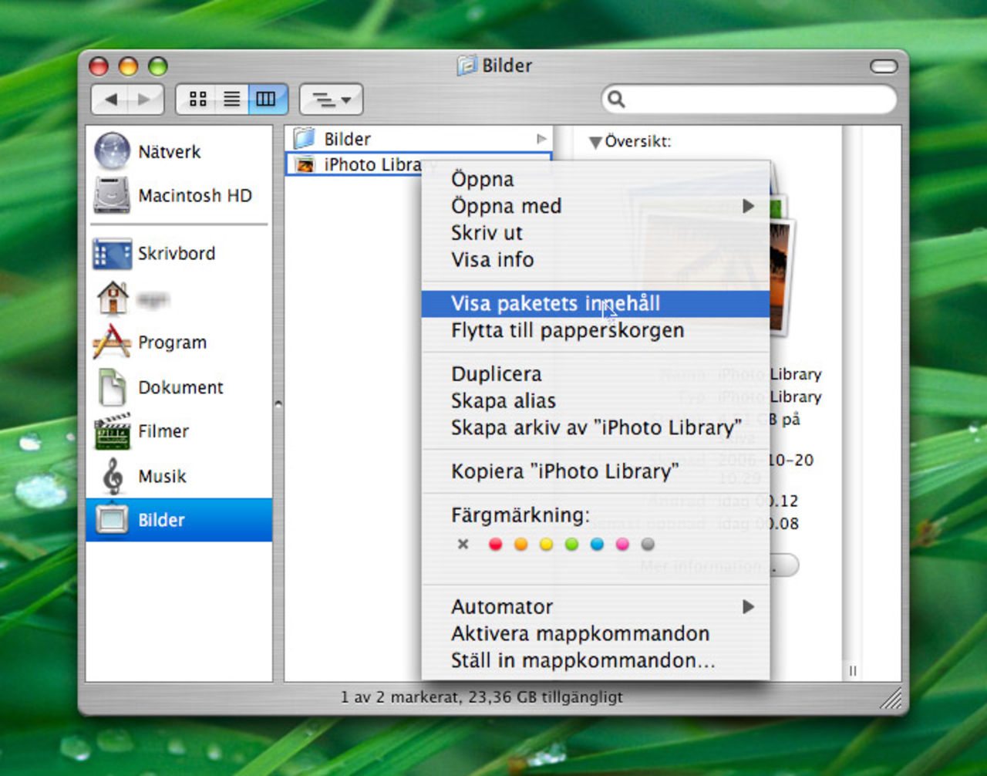The width and height of the screenshot is (987, 776).
Task: Select Flytta till papperskorgen menu item
Action: (567, 331)
